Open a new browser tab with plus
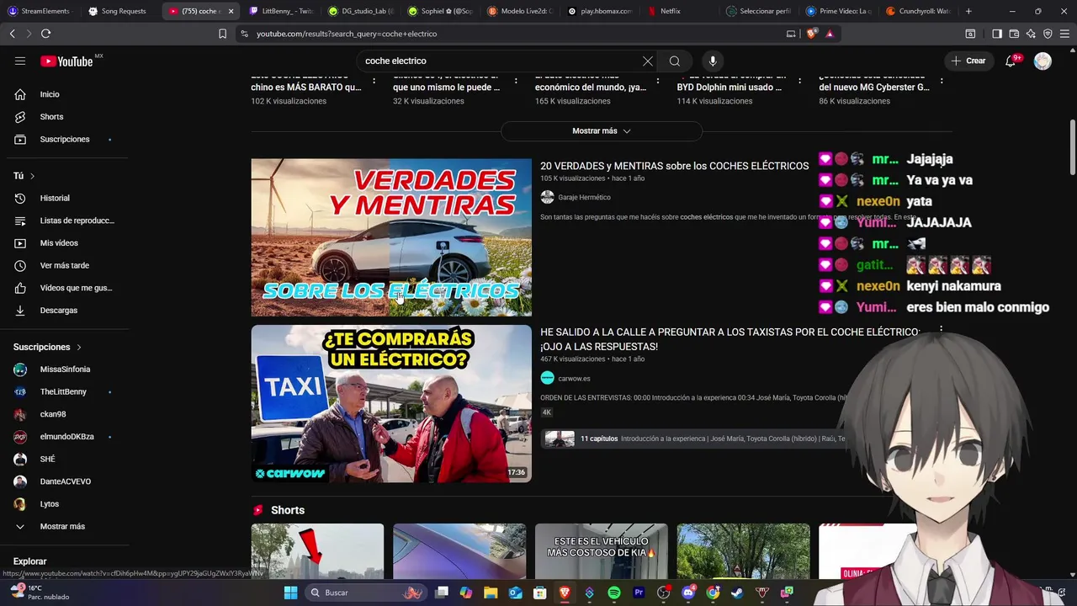Image resolution: width=1077 pixels, height=606 pixels. [968, 11]
